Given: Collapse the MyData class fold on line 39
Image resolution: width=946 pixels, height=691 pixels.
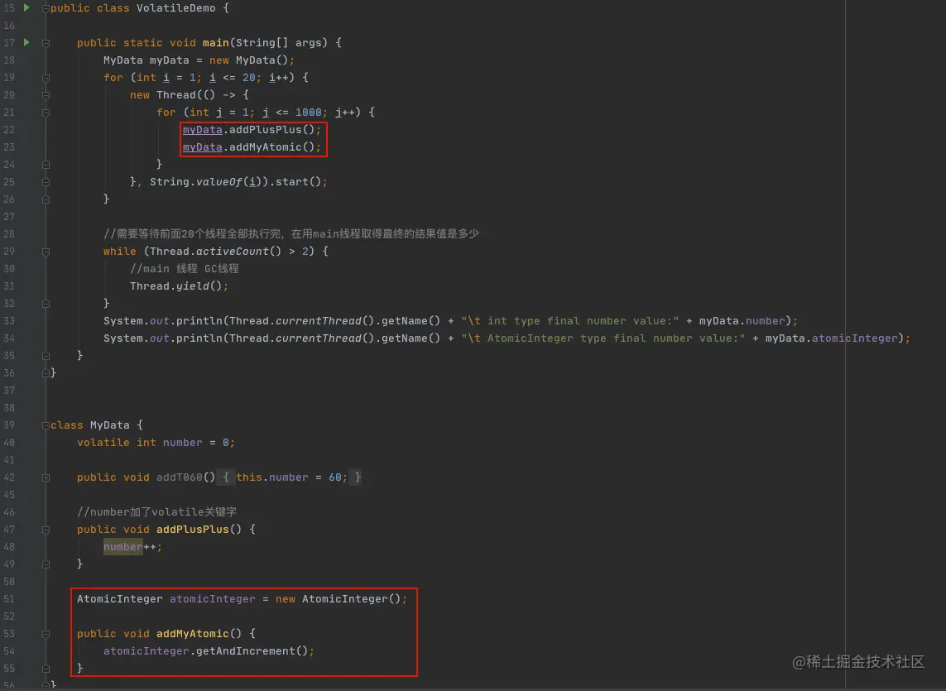Looking at the screenshot, I should tap(46, 425).
